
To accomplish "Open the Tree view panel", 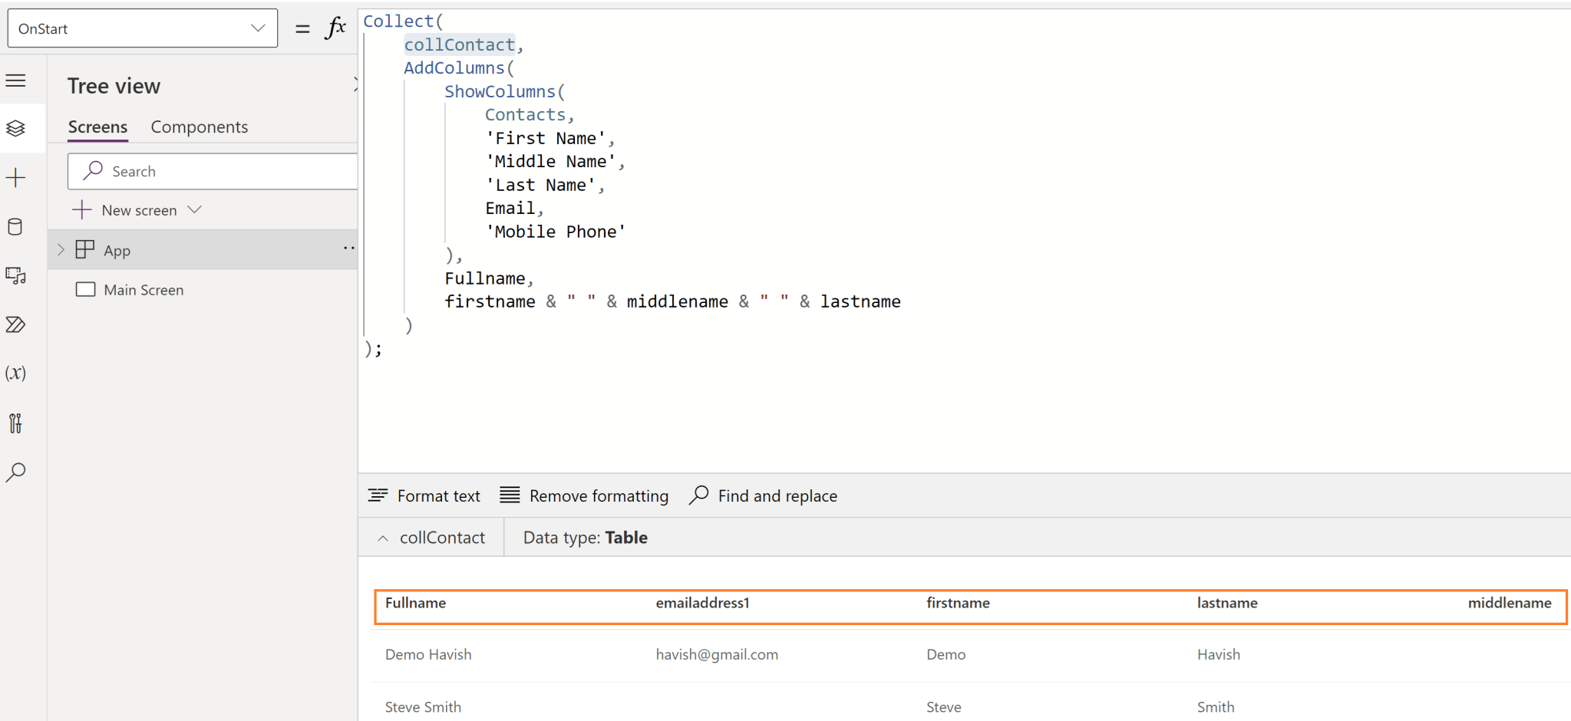I will click(x=16, y=128).
